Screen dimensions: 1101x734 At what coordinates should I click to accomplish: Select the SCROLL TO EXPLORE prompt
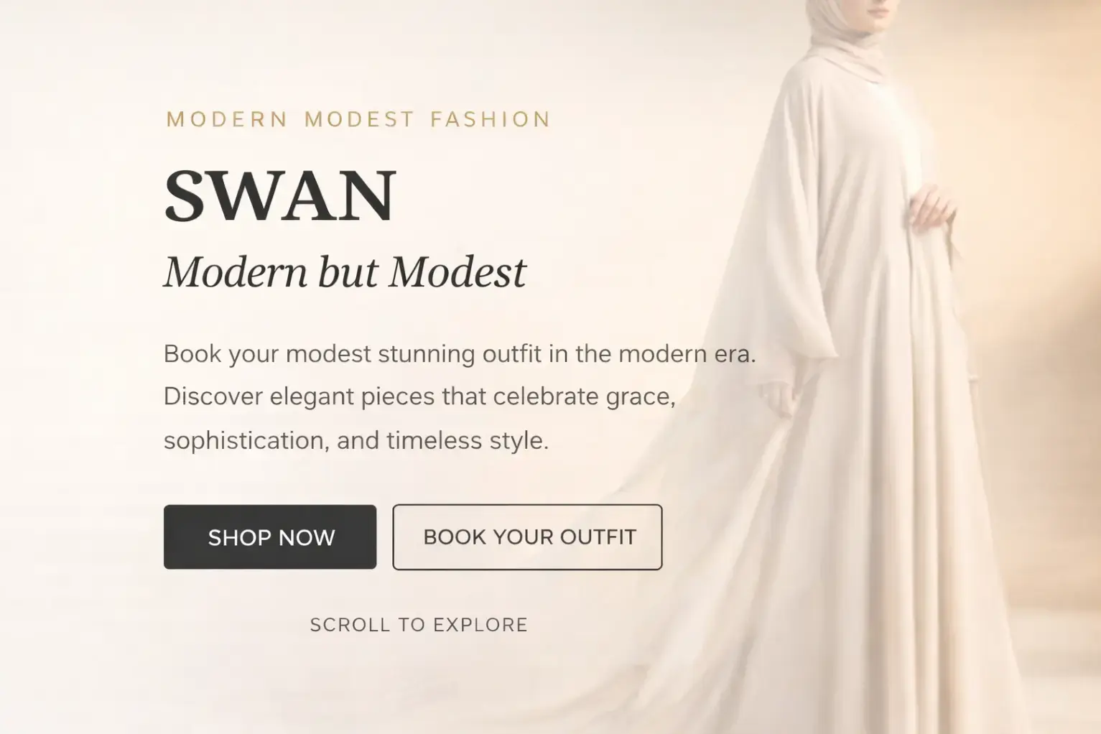tap(419, 625)
